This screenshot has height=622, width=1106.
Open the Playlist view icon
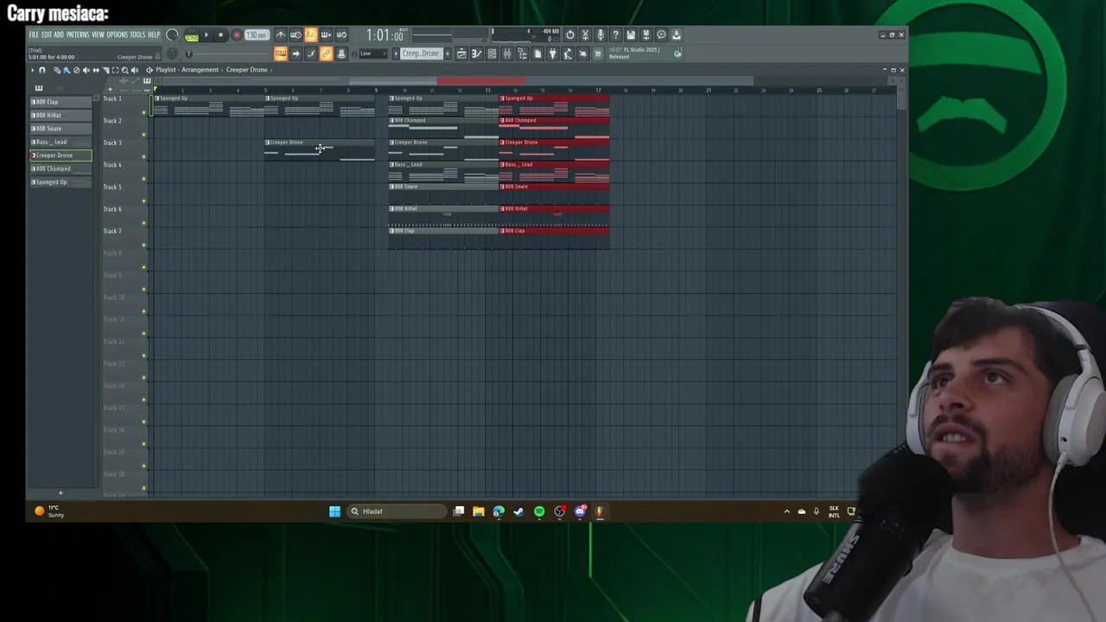click(x=461, y=54)
